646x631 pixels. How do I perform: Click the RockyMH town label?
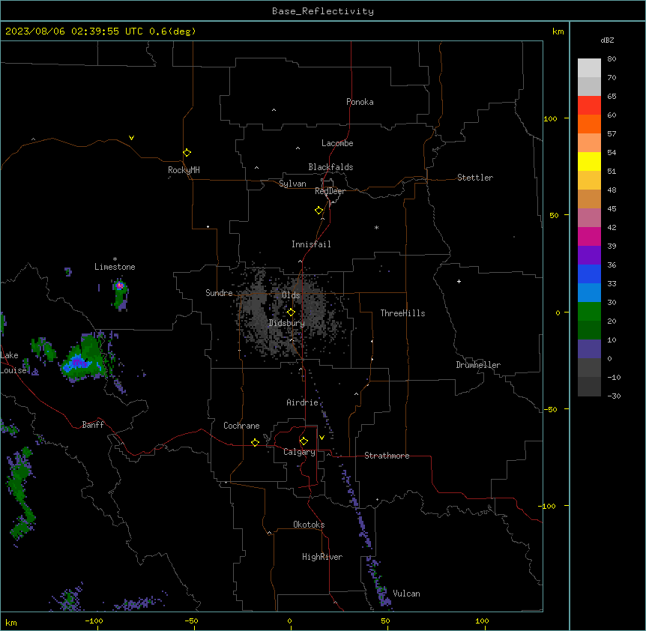point(184,170)
